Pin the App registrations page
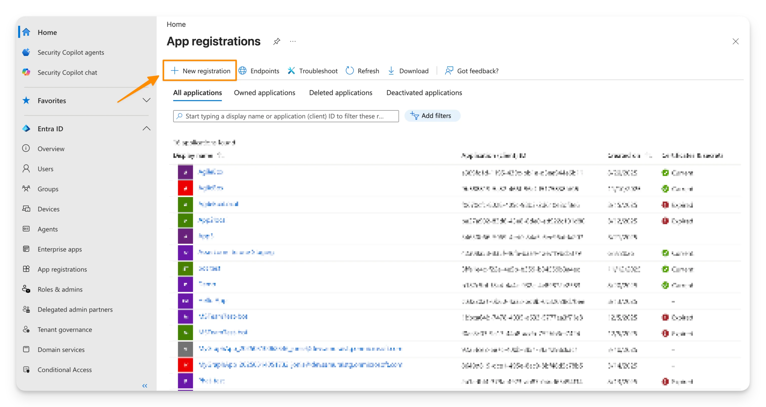The height and width of the screenshot is (407, 766). tap(276, 41)
